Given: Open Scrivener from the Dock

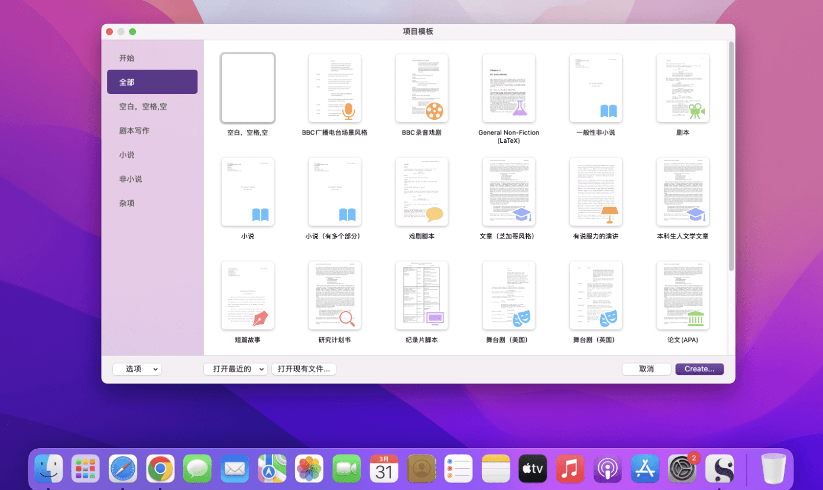Looking at the screenshot, I should (720, 469).
